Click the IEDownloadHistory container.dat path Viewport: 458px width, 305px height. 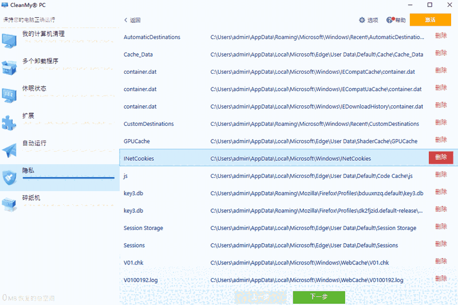(317, 106)
